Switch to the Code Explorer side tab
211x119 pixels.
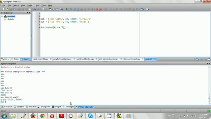(x=25, y=59)
